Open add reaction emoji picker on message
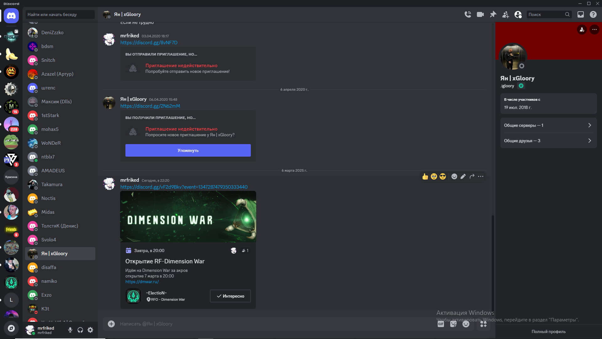The image size is (602, 339). pyautogui.click(x=454, y=176)
